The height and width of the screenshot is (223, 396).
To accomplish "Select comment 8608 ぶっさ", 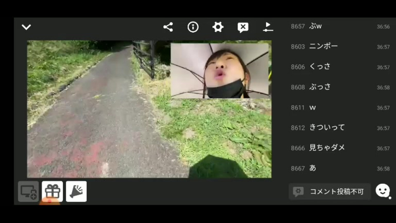I will click(340, 87).
